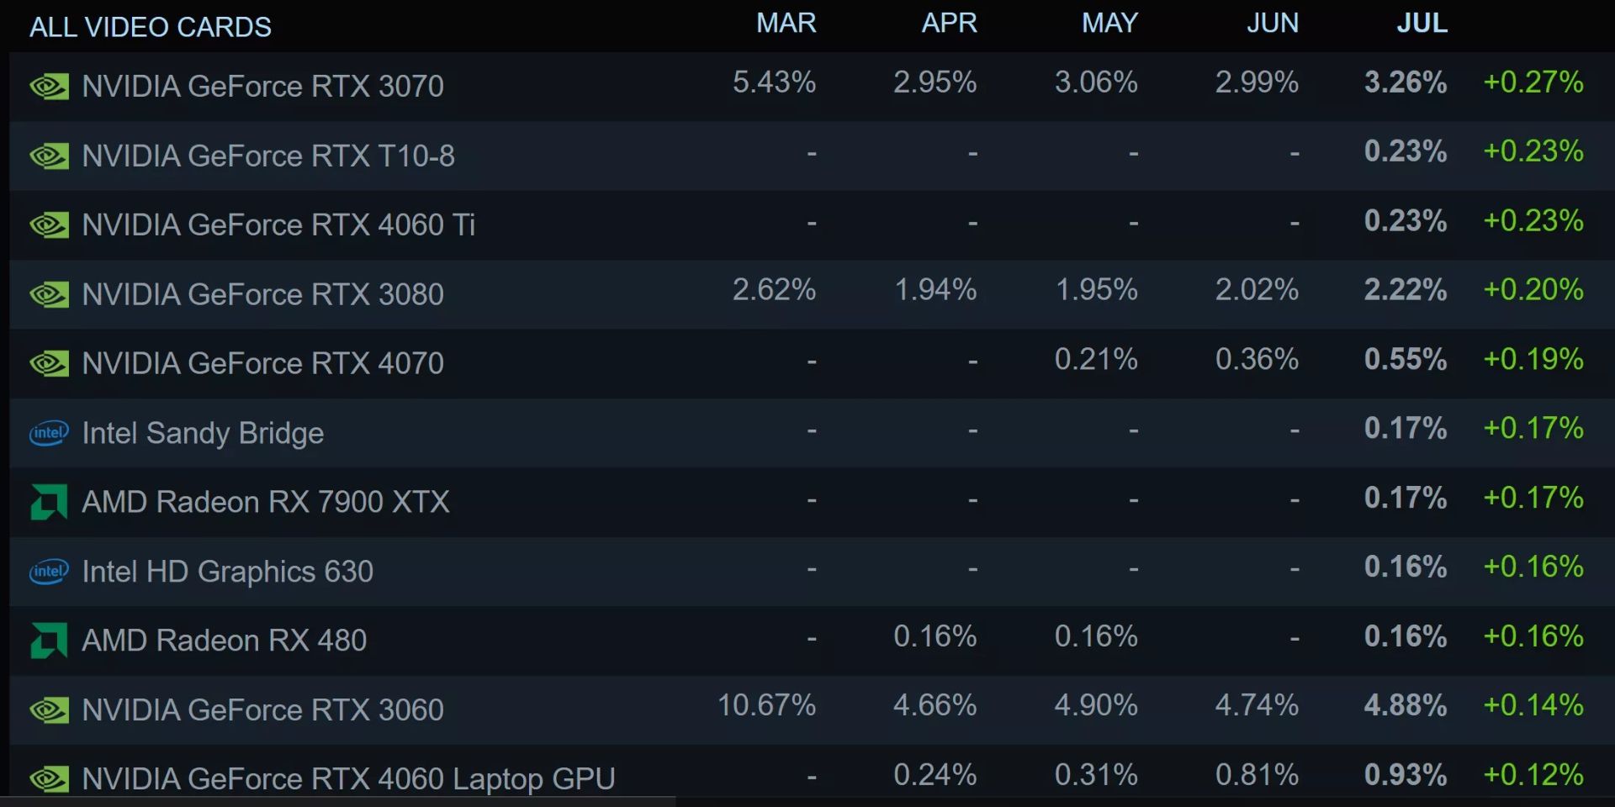1615x807 pixels.
Task: Click the NVIDIA logo beside RTX T10-8
Action: (x=49, y=156)
